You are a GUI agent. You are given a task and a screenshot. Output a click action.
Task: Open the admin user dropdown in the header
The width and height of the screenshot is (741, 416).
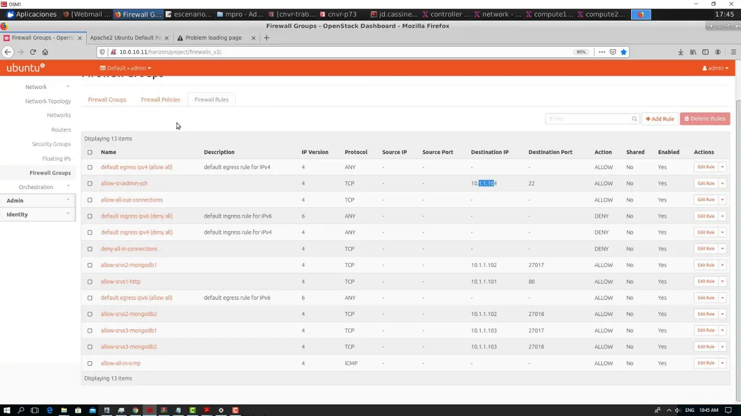[716, 68]
